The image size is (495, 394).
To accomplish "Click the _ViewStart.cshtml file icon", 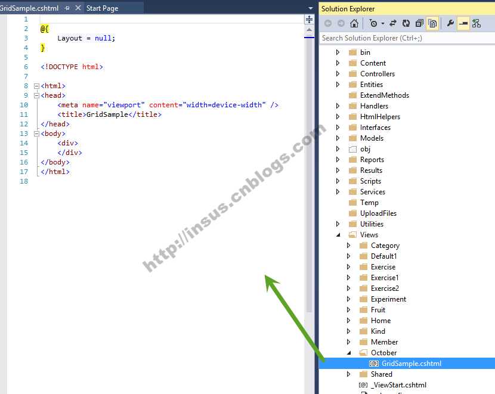I will pos(363,385).
